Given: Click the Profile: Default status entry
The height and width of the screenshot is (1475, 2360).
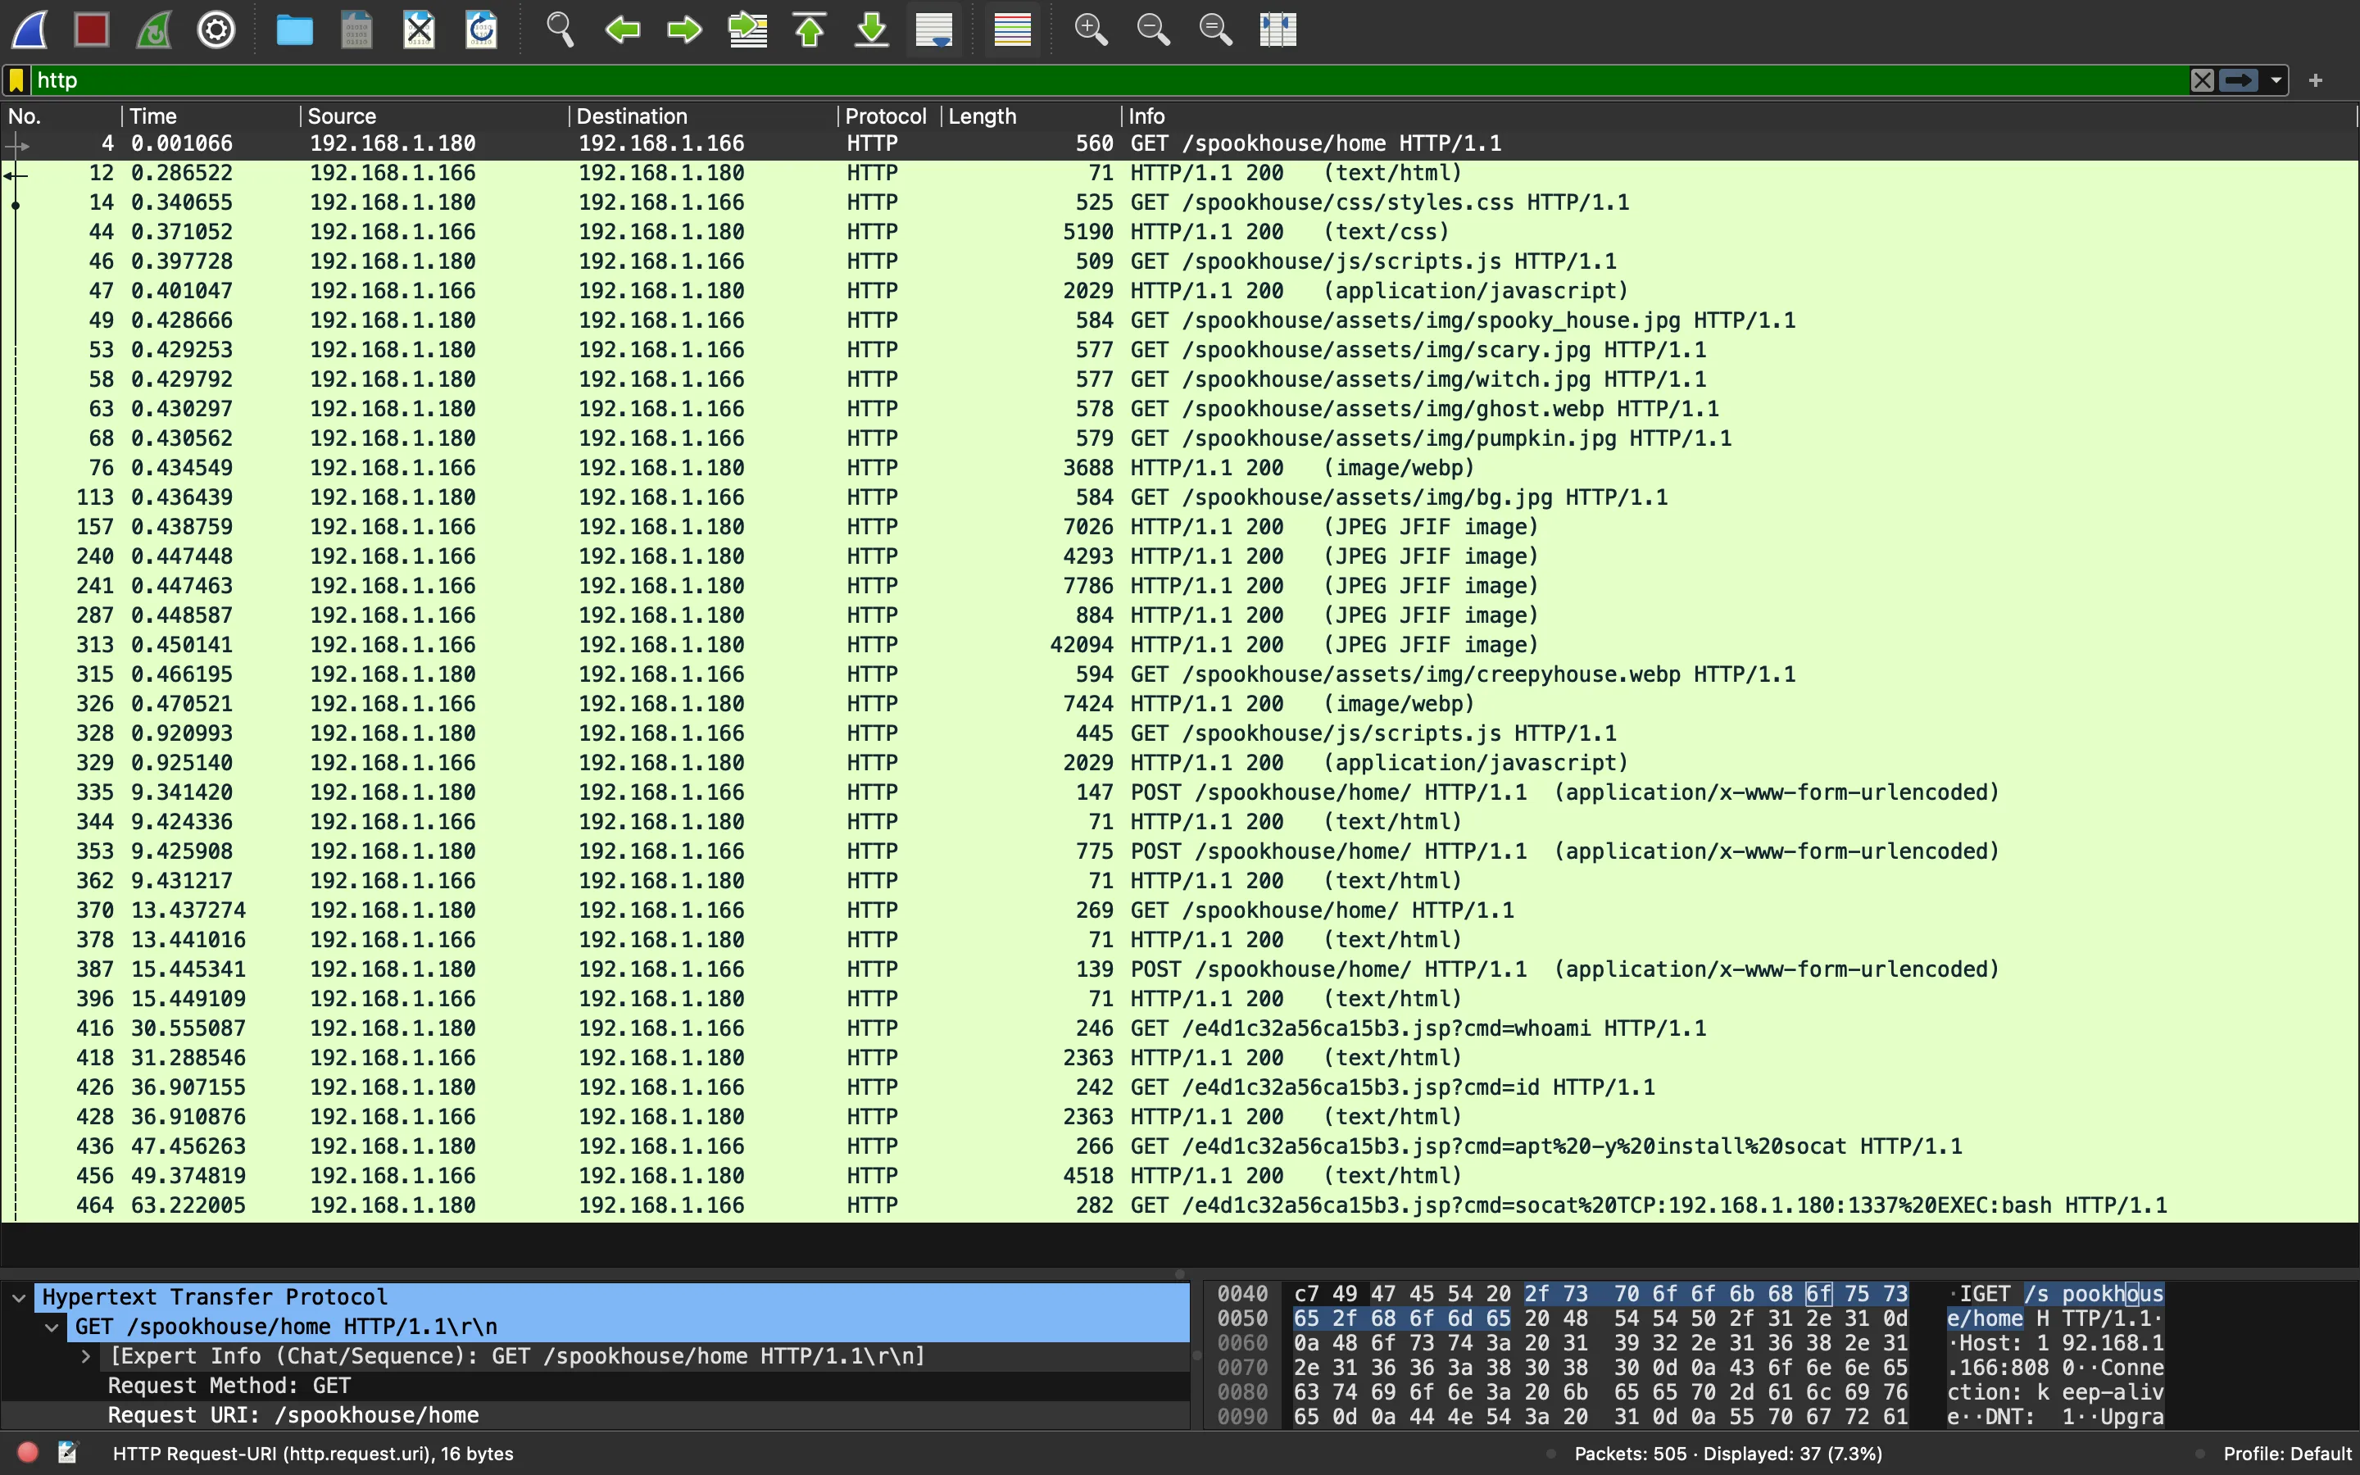Looking at the screenshot, I should tap(2286, 1454).
